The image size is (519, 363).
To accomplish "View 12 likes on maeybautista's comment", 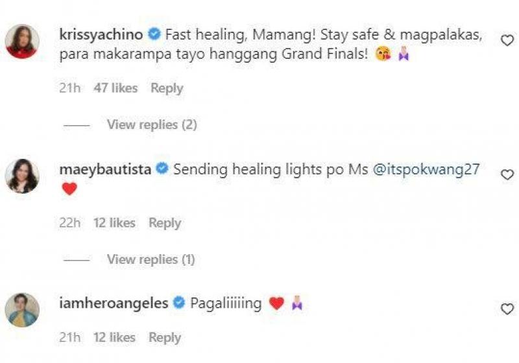I will click(x=114, y=222).
